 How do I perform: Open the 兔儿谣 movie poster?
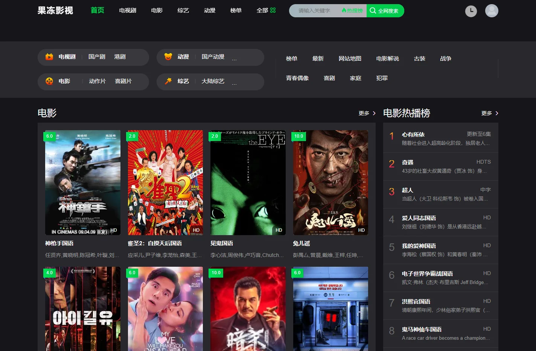click(x=330, y=183)
